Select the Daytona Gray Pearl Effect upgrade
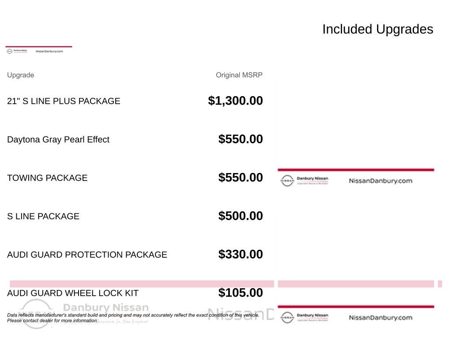The height and width of the screenshot is (339, 452). (x=58, y=139)
